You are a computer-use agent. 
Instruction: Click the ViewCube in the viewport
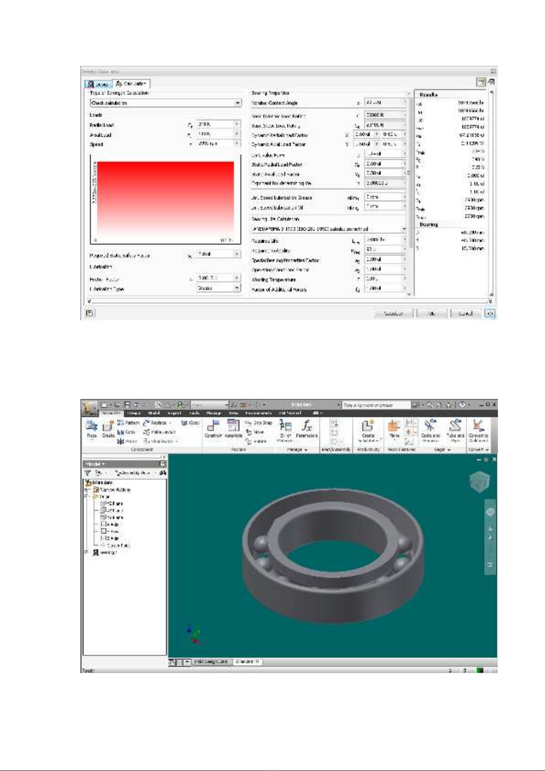tap(479, 481)
